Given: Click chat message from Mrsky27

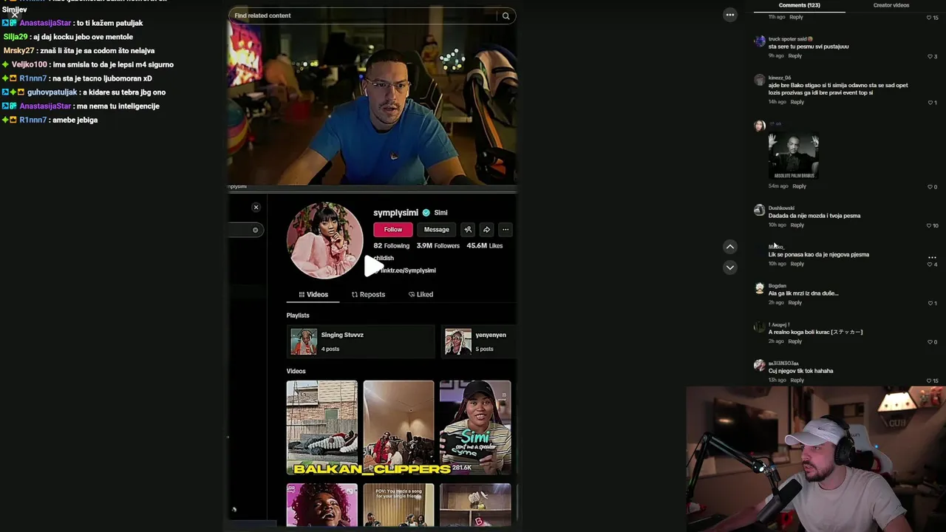Looking at the screenshot, I should pyautogui.click(x=79, y=51).
